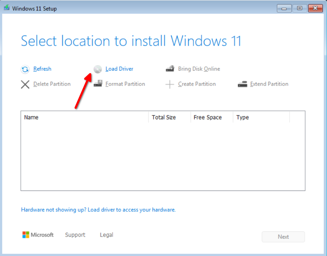Click the Delete Partition X icon
This screenshot has width=327, height=256.
(x=25, y=85)
